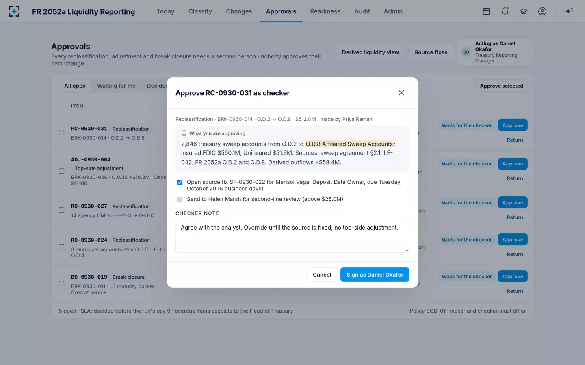The height and width of the screenshot is (365, 585).
Task: Select the RC-0930-031 row checkbox
Action: pyautogui.click(x=62, y=133)
